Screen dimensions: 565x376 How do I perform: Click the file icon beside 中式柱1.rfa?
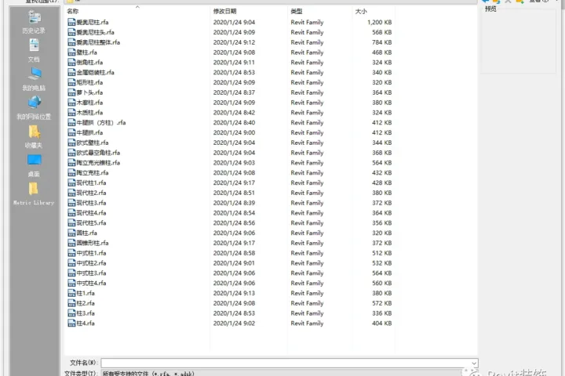[x=71, y=253]
